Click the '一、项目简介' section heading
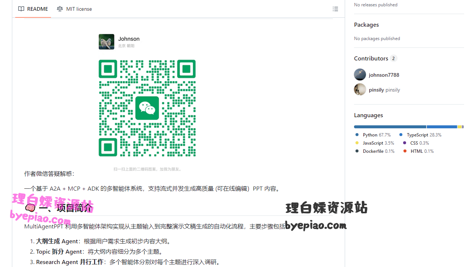This screenshot has width=476, height=267. (x=58, y=208)
